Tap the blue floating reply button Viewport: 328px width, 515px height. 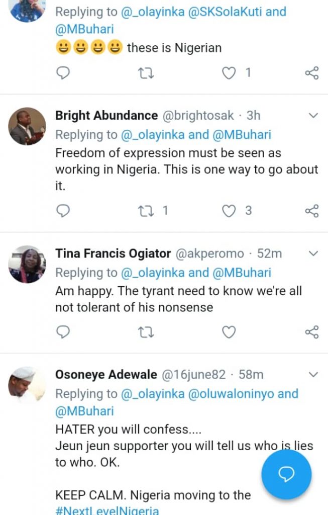point(286,475)
